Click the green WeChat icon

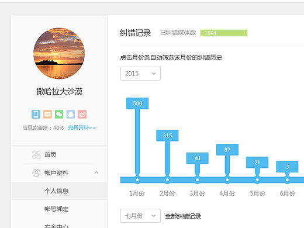59,114
